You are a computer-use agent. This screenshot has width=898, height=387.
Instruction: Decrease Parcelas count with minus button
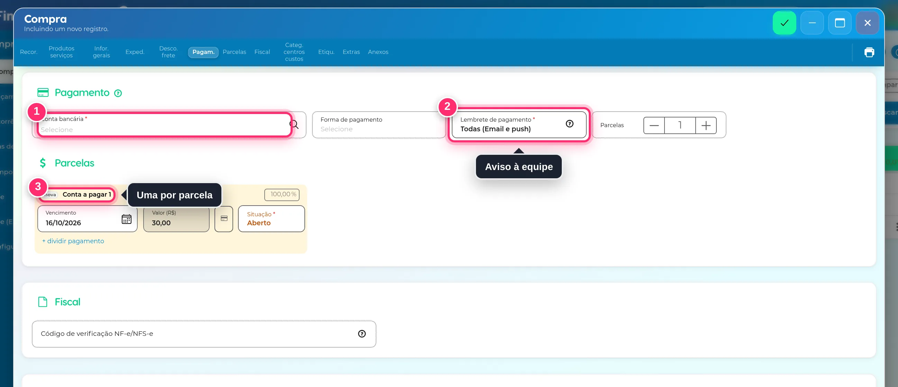(x=654, y=125)
